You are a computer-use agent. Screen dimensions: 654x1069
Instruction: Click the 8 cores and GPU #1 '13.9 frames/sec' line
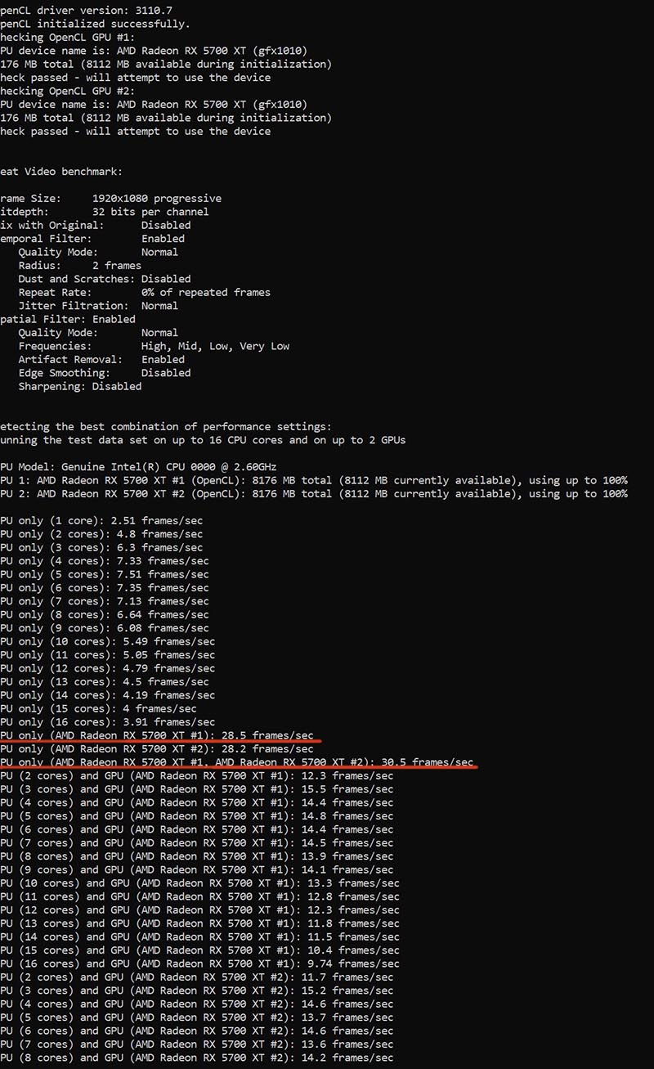[197, 856]
